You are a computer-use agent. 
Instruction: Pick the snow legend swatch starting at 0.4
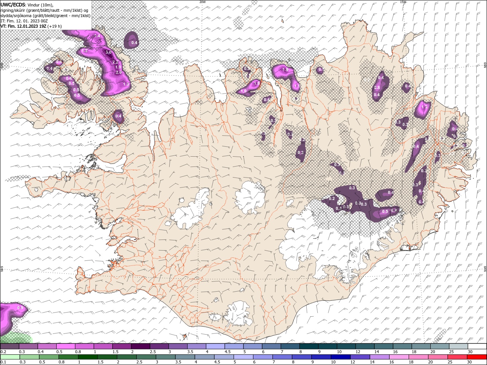[47, 346]
